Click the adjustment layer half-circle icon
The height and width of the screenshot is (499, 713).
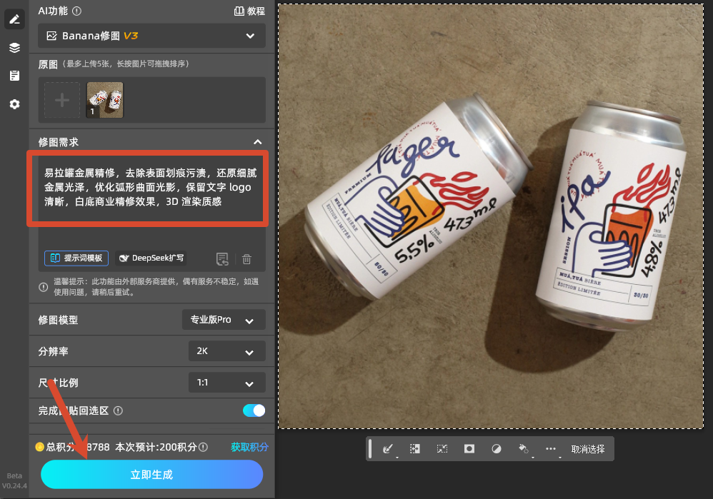[497, 449]
